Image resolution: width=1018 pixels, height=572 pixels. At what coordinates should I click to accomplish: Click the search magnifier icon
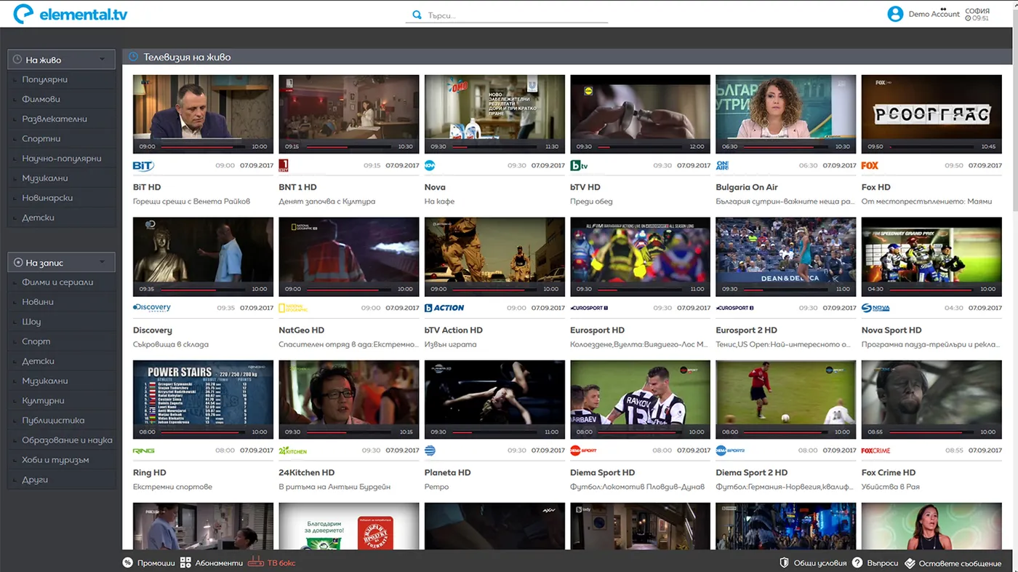[417, 15]
